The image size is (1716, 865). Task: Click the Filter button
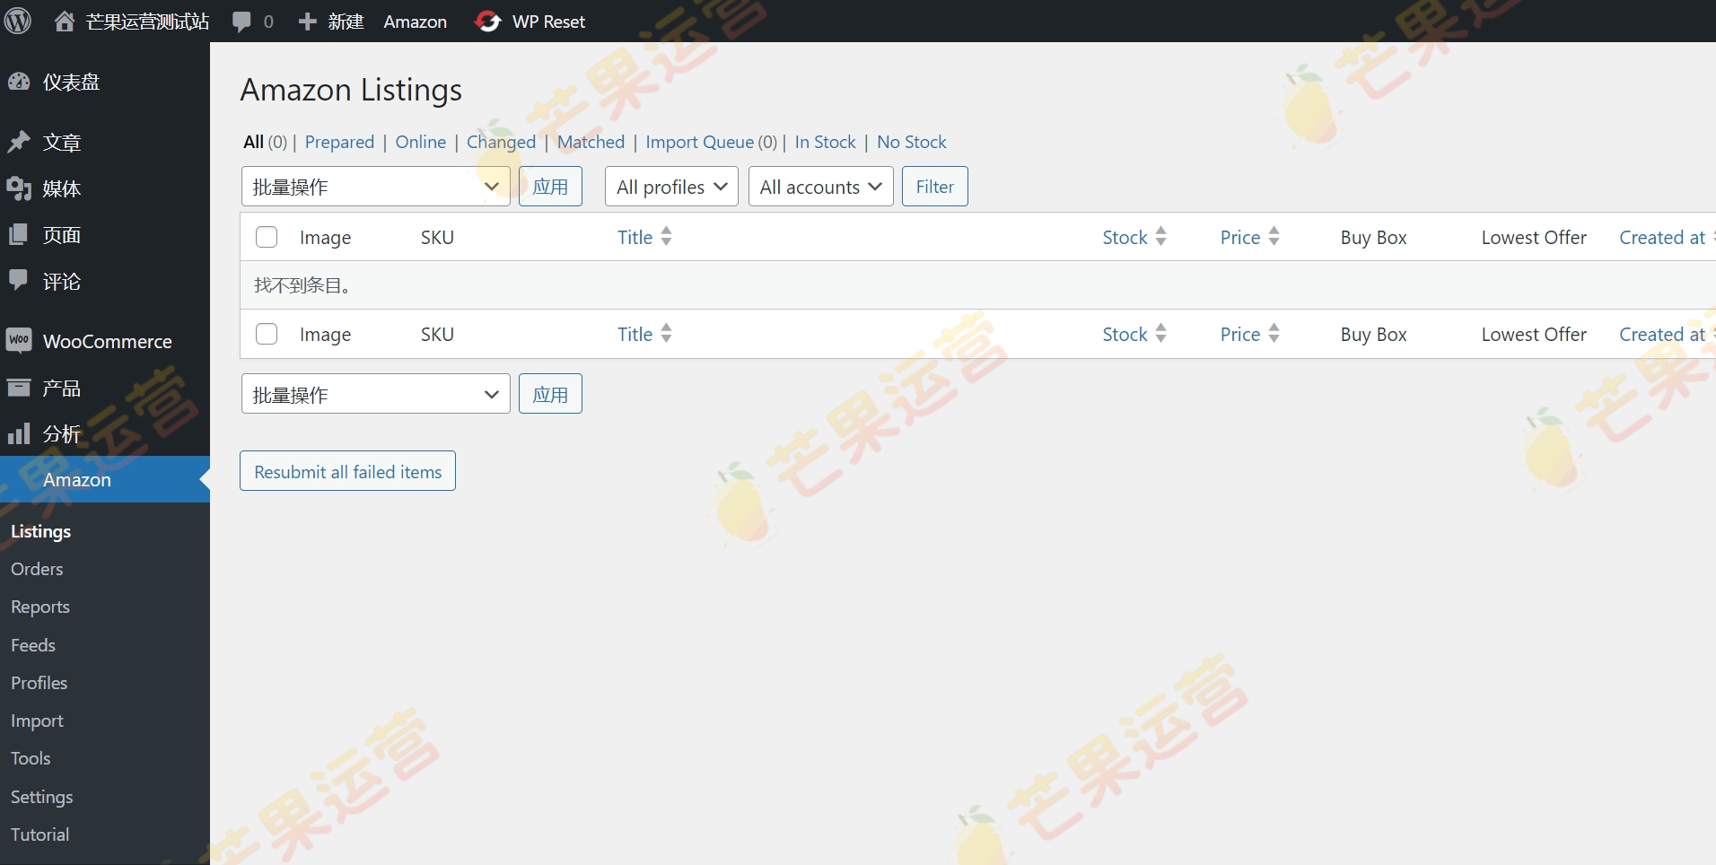pyautogui.click(x=934, y=186)
